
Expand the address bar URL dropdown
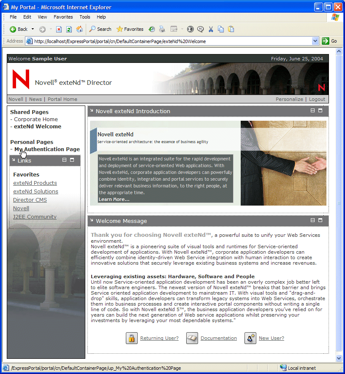[315, 41]
